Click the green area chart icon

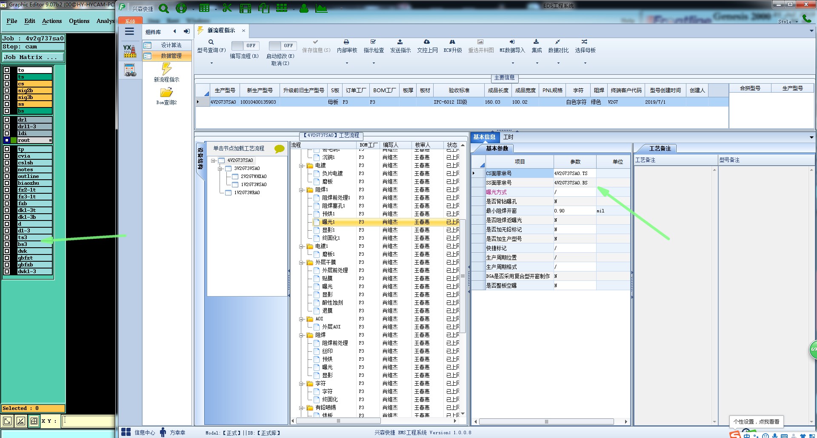[321, 8]
